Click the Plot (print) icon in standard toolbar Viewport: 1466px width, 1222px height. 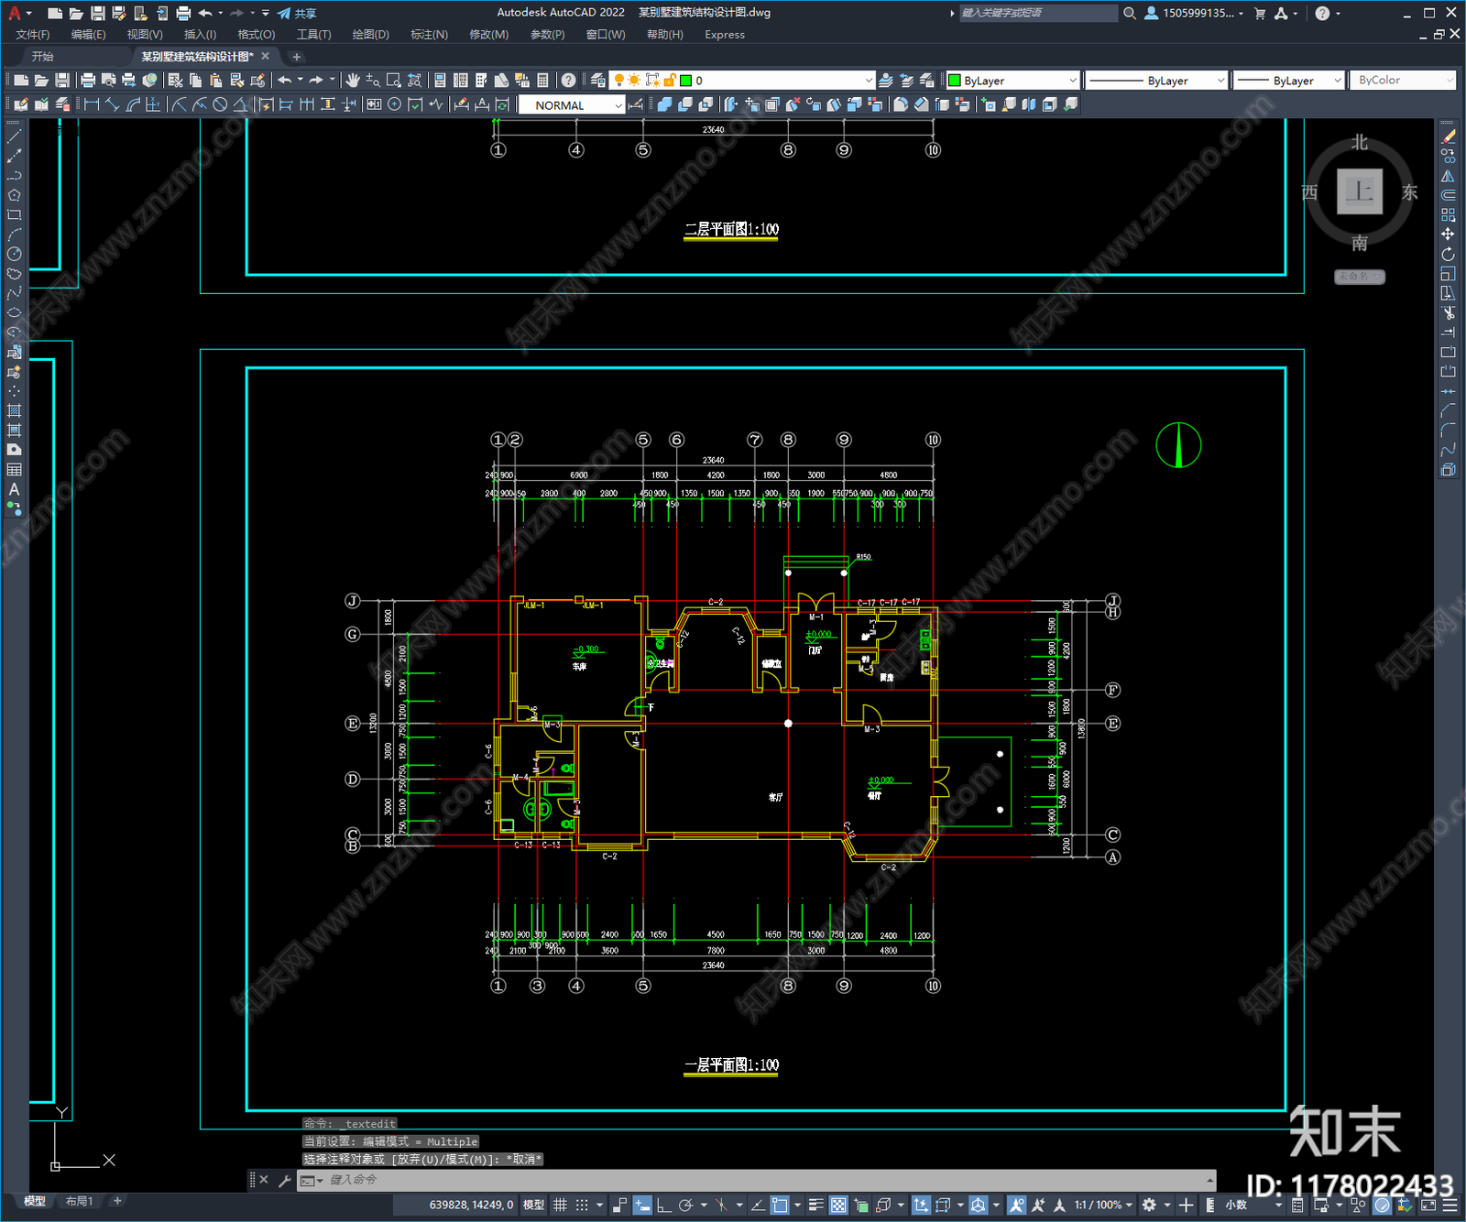(88, 81)
